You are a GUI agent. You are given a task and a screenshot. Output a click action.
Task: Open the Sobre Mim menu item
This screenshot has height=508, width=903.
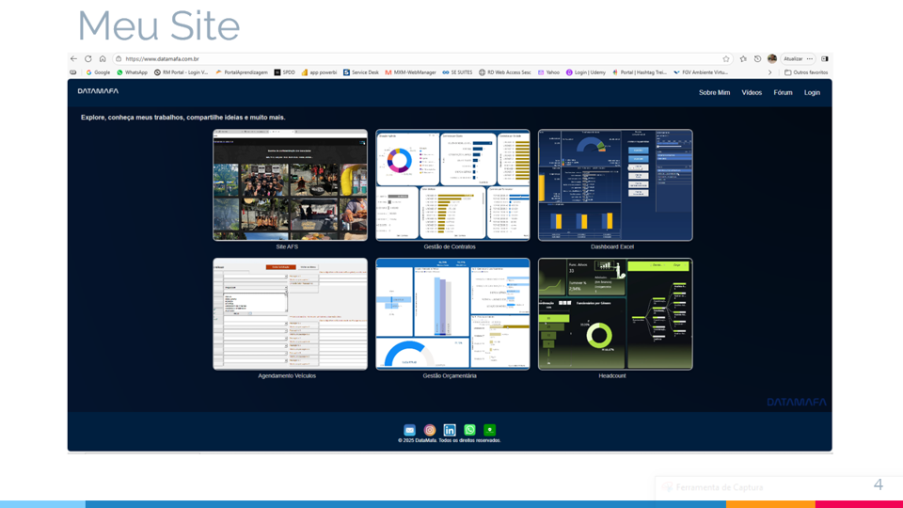coord(714,93)
